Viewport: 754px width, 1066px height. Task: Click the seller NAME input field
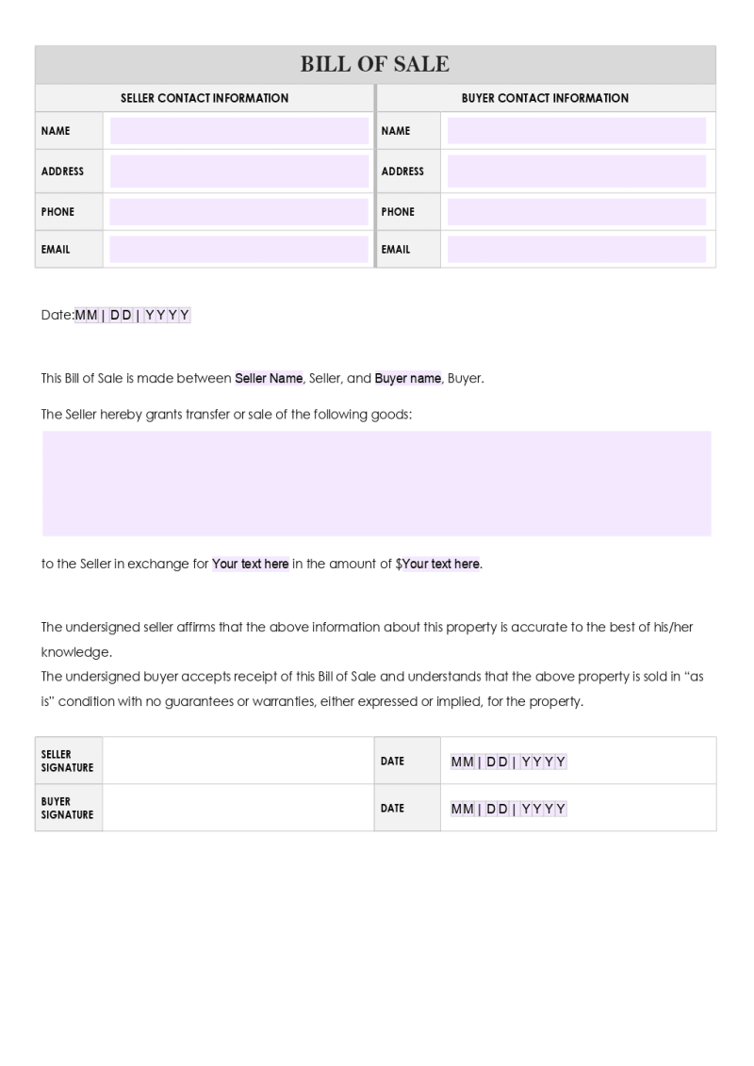(x=239, y=130)
